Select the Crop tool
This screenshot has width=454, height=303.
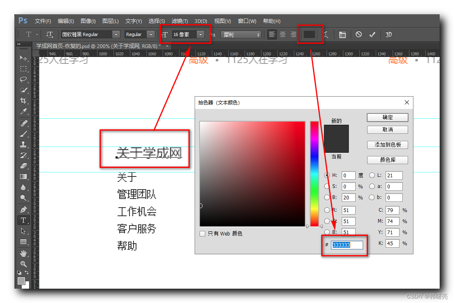(x=23, y=100)
